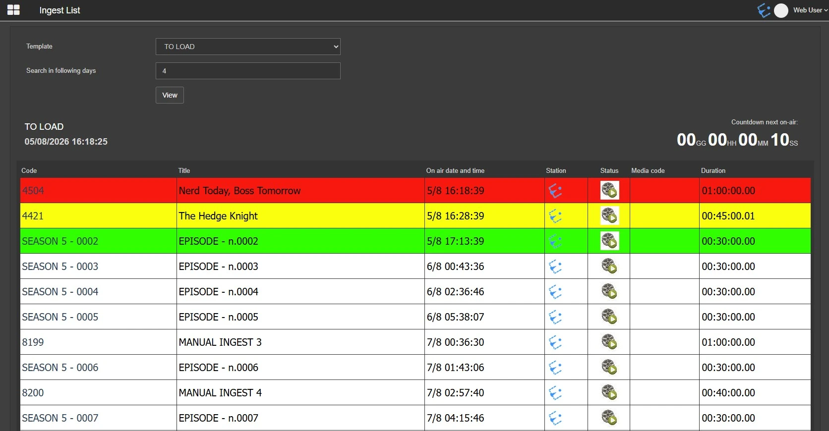This screenshot has height=431, width=829.
Task: Click title EPISODE - n.0007
Action: [219, 418]
